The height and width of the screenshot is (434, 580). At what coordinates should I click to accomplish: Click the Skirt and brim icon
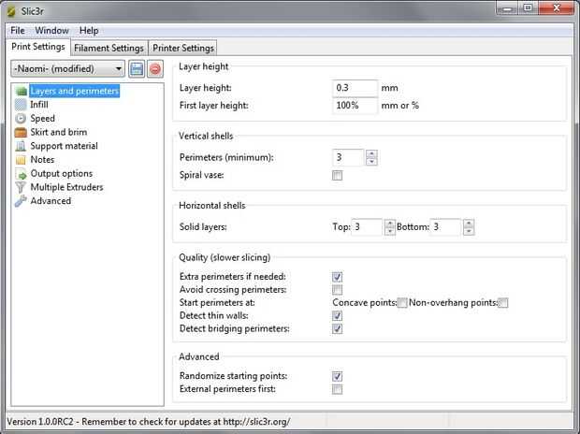pos(21,132)
